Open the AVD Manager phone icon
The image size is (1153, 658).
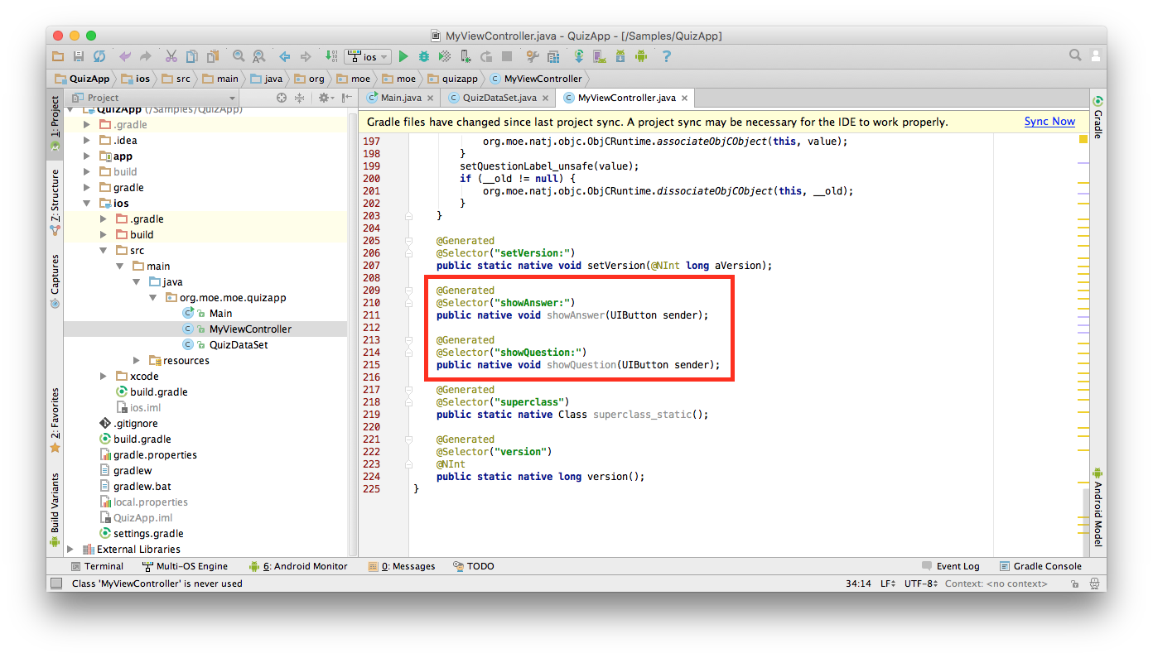tap(600, 56)
